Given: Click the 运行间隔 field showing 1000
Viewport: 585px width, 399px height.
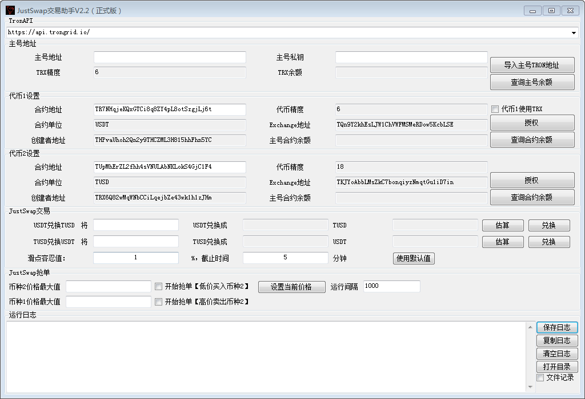Looking at the screenshot, I should [392, 286].
